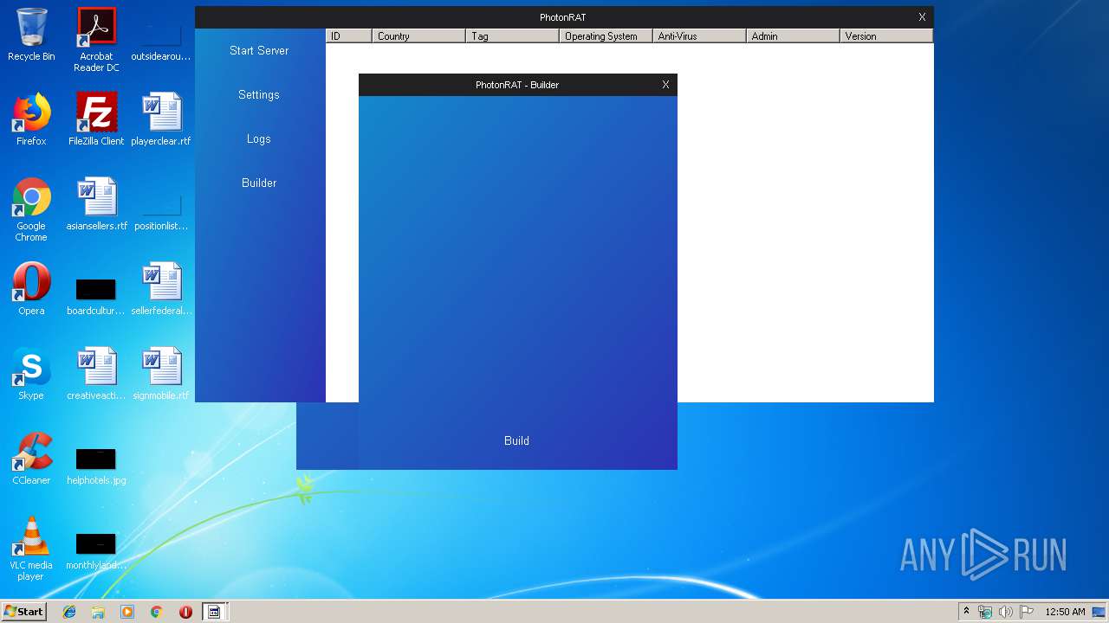Open the Opera desktop shortcut
Image resolution: width=1109 pixels, height=623 pixels.
[x=31, y=289]
